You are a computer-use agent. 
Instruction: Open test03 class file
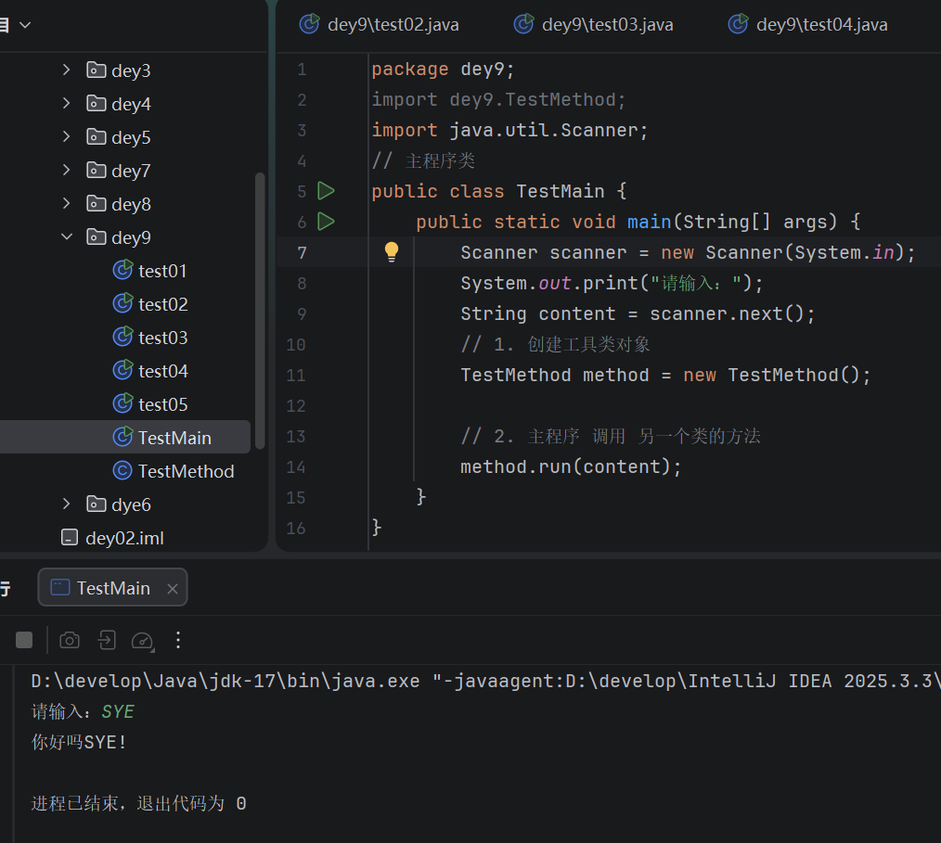tap(162, 338)
